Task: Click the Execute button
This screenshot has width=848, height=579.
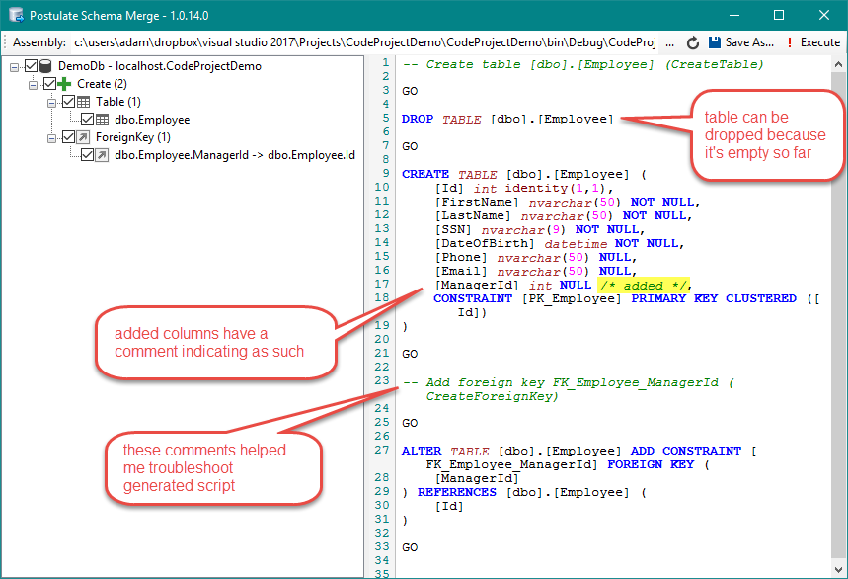Action: [813, 42]
